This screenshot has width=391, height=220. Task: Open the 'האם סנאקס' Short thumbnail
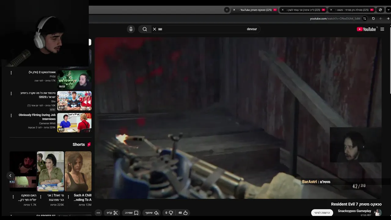click(x=23, y=171)
